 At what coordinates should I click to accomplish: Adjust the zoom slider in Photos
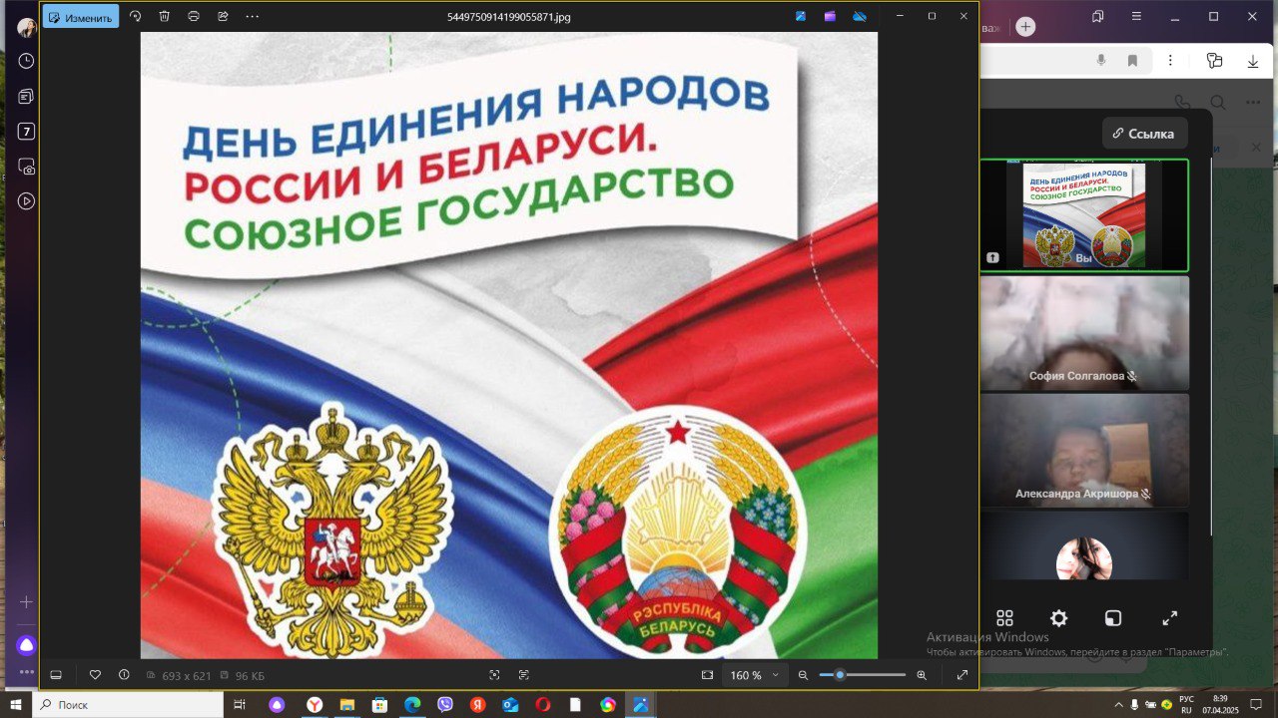pos(863,675)
